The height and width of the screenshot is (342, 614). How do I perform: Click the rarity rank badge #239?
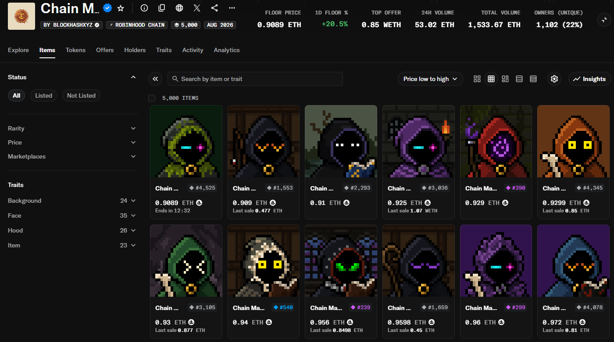(x=361, y=307)
